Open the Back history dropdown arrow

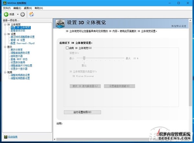click(18, 14)
